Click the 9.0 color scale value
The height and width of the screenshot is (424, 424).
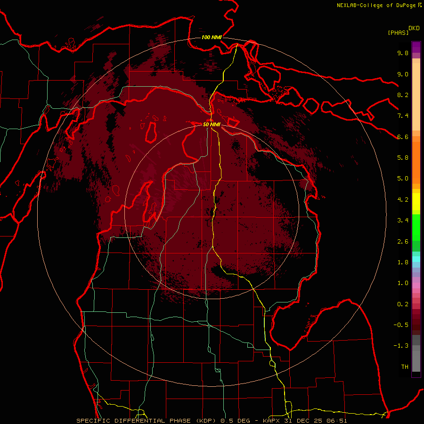tap(403, 74)
